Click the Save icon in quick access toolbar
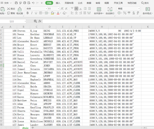This screenshot has height=129, width=154. [16, 3]
